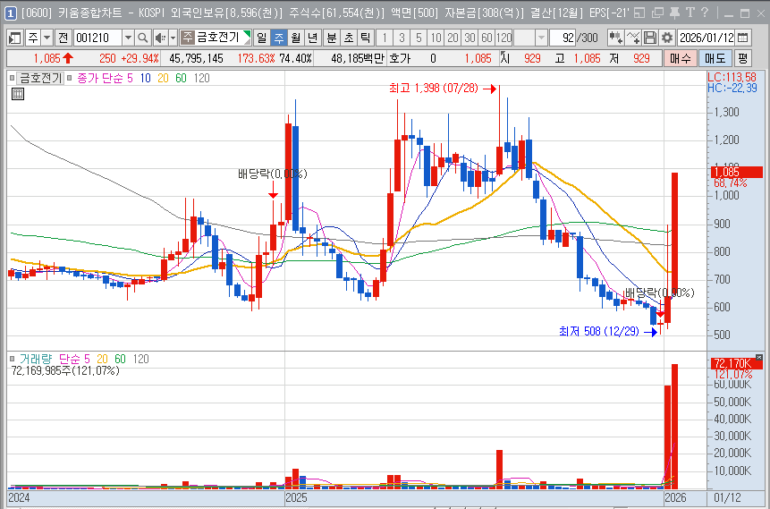Open the 주 market type dropdown arrow

tap(47, 38)
